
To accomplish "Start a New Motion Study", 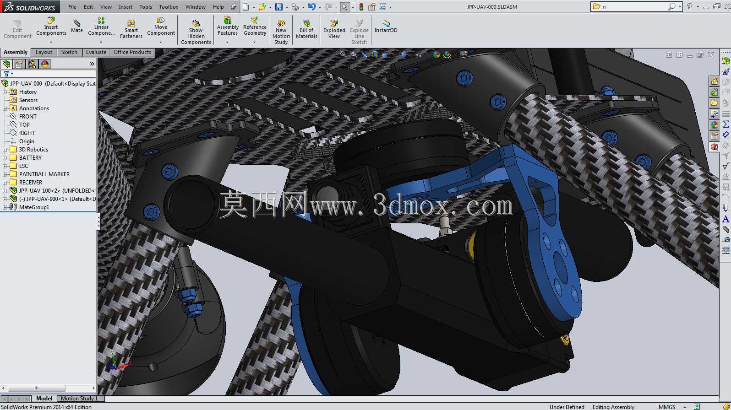I will [281, 32].
